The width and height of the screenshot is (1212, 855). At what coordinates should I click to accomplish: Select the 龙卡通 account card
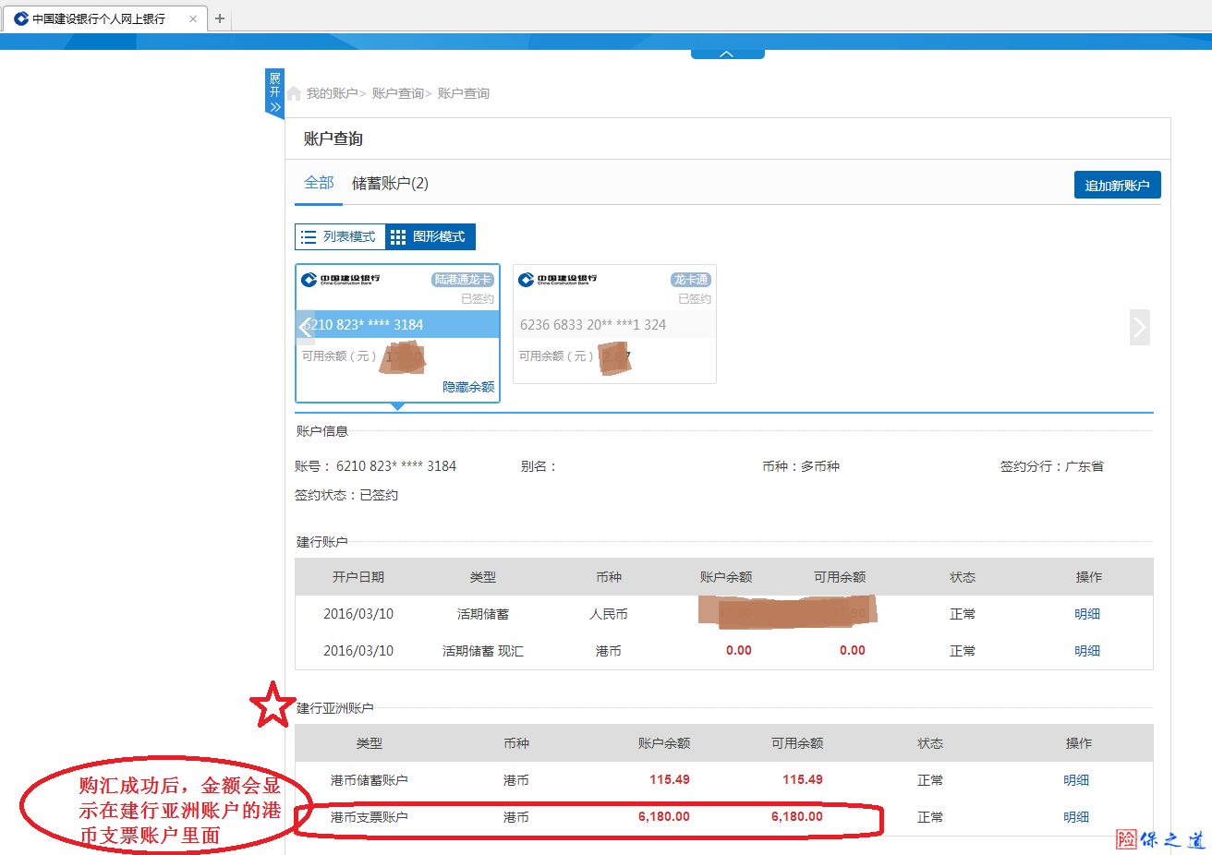pos(614,324)
